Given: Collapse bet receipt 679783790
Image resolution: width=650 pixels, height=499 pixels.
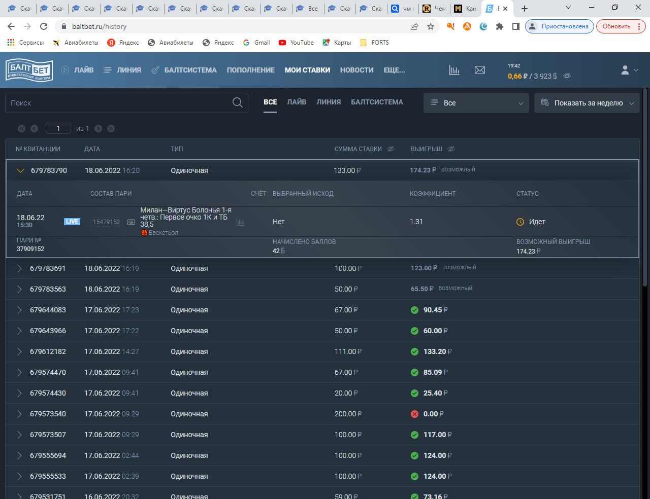Looking at the screenshot, I should click(x=20, y=170).
